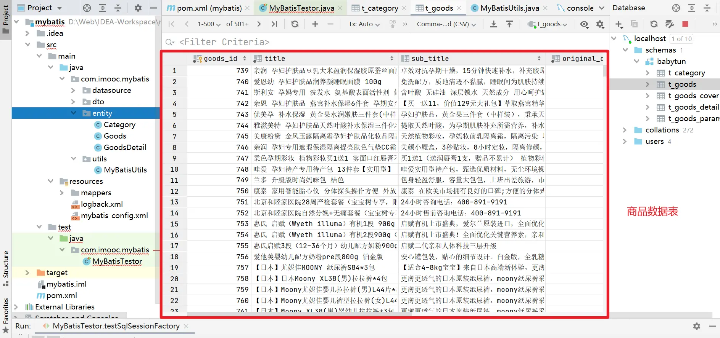Expand the datasource package folder
This screenshot has width=720, height=338.
pyautogui.click(x=74, y=90)
